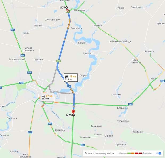This screenshot has height=158, width=165.
Task: Click the dropdown arrow beside traffic label
Action: 113,153
